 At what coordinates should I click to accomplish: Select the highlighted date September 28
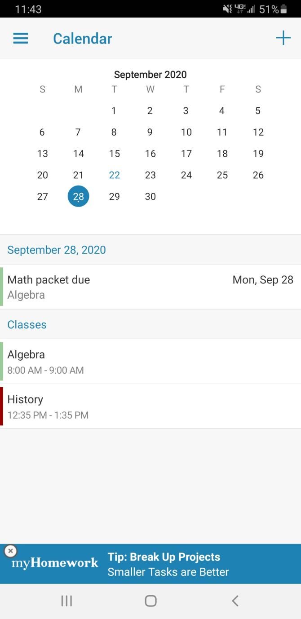point(78,196)
